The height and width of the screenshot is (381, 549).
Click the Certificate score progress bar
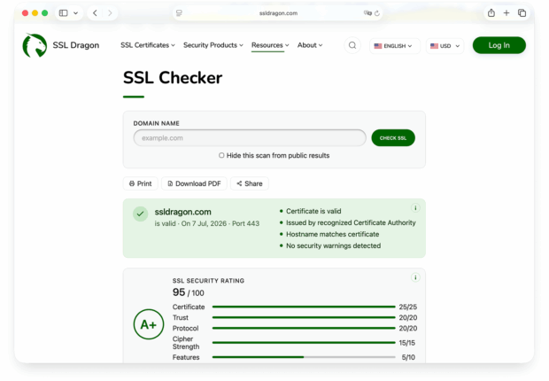(304, 307)
